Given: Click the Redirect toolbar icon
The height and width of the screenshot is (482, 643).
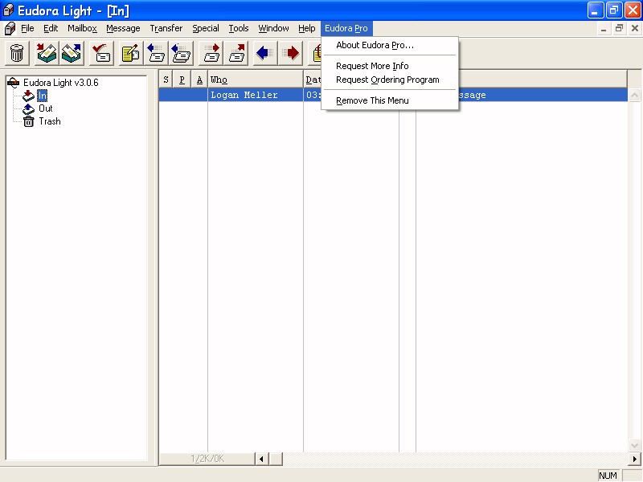Looking at the screenshot, I should (x=235, y=53).
